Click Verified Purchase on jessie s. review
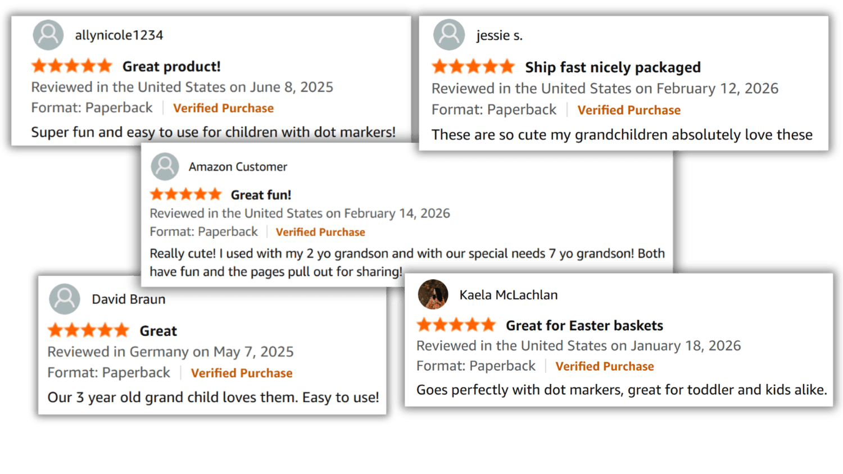The height and width of the screenshot is (474, 843). [629, 110]
